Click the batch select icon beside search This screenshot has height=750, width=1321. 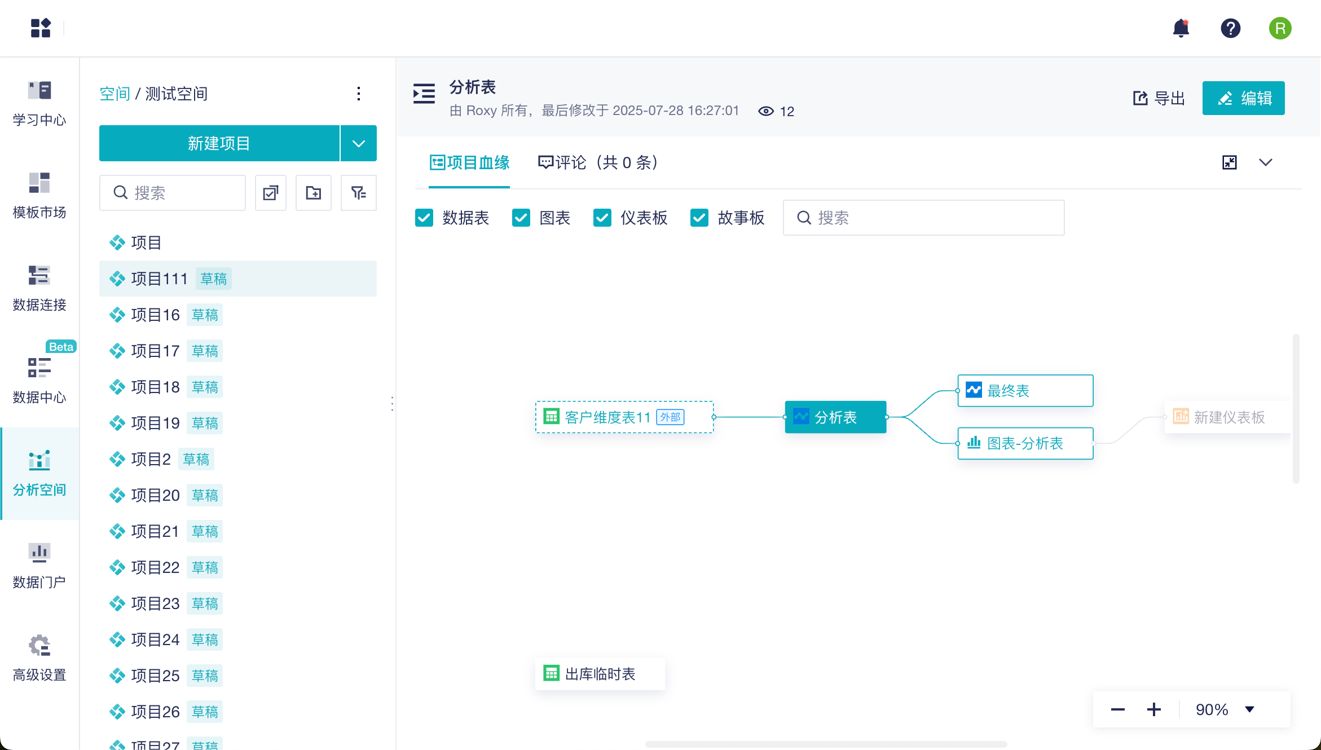(271, 193)
